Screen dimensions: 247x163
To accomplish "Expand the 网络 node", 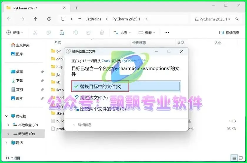I will [6, 143].
